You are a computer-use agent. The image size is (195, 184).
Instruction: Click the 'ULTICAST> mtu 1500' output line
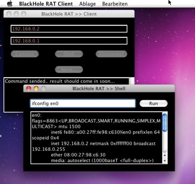pyautogui.click(x=56, y=127)
